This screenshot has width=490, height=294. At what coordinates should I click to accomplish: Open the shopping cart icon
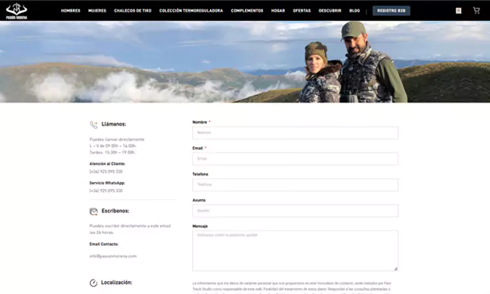tap(477, 10)
